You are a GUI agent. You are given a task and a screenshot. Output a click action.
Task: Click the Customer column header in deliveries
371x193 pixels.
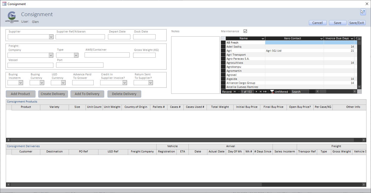(x=26, y=151)
